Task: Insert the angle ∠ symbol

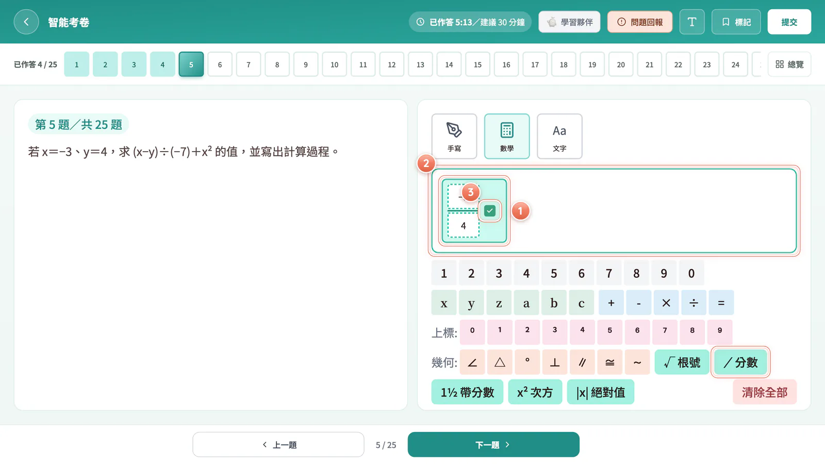Action: [472, 362]
